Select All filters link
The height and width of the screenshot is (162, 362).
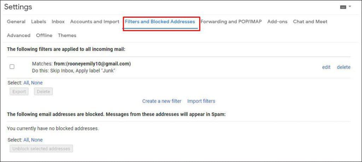[x=26, y=83]
